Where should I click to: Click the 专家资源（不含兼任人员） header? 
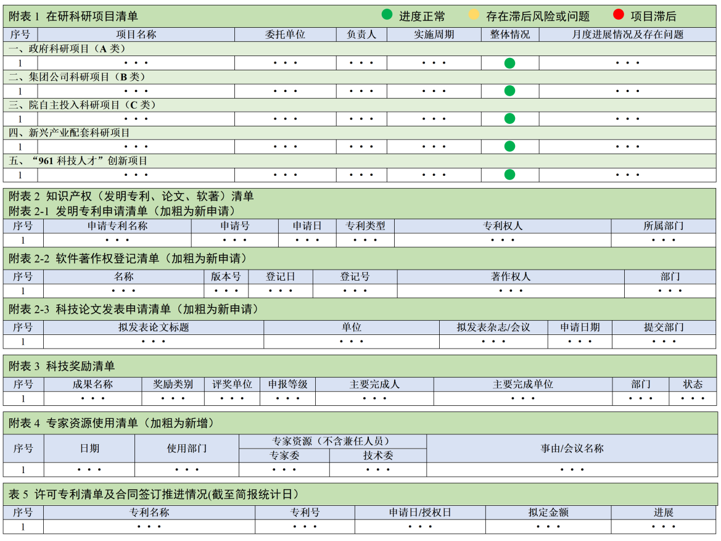(333, 441)
